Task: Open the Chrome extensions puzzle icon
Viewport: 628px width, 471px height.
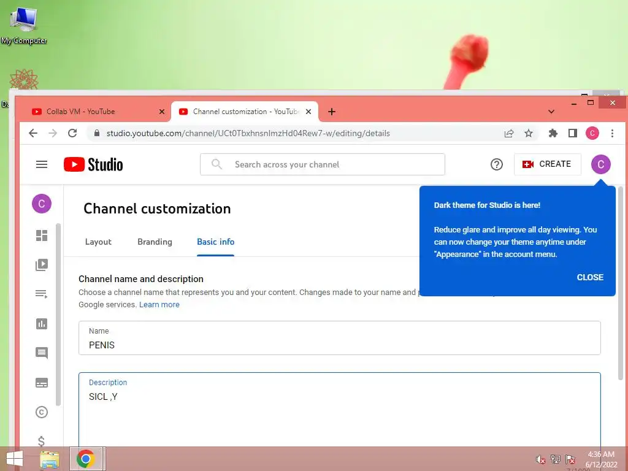Action: point(553,133)
